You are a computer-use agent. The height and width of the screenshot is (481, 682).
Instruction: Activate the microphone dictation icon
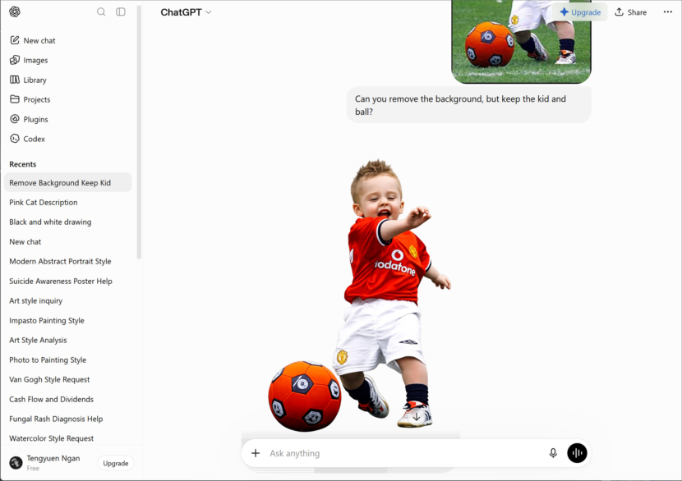click(x=553, y=453)
